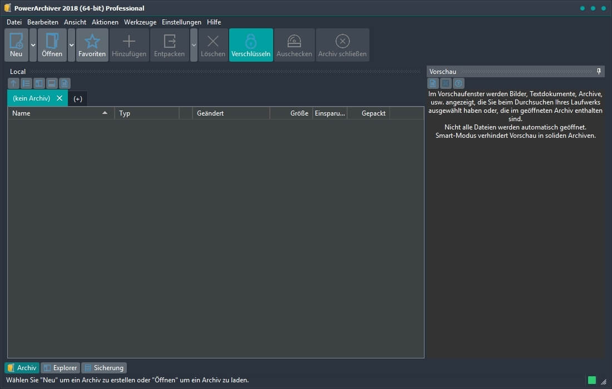Click the green status indicator square

592,380
